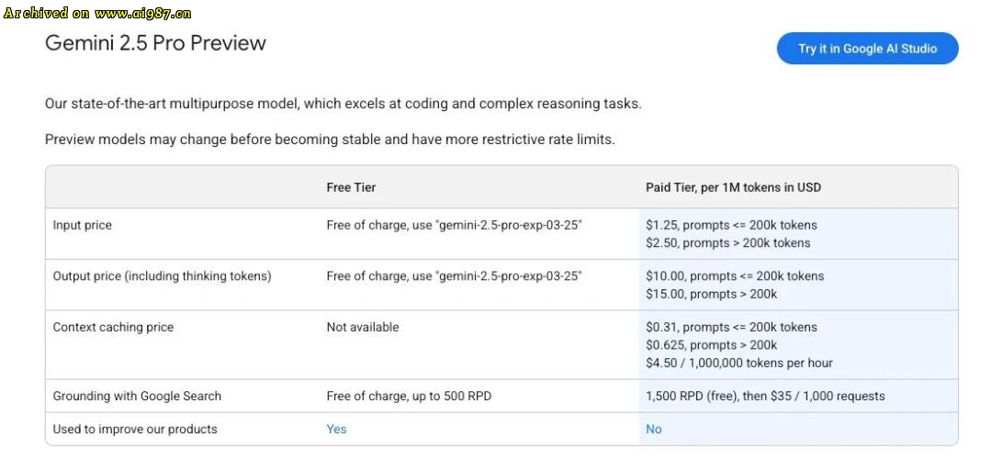The width and height of the screenshot is (992, 471).
Task: Click the Context caching price row label
Action: pyautogui.click(x=113, y=328)
